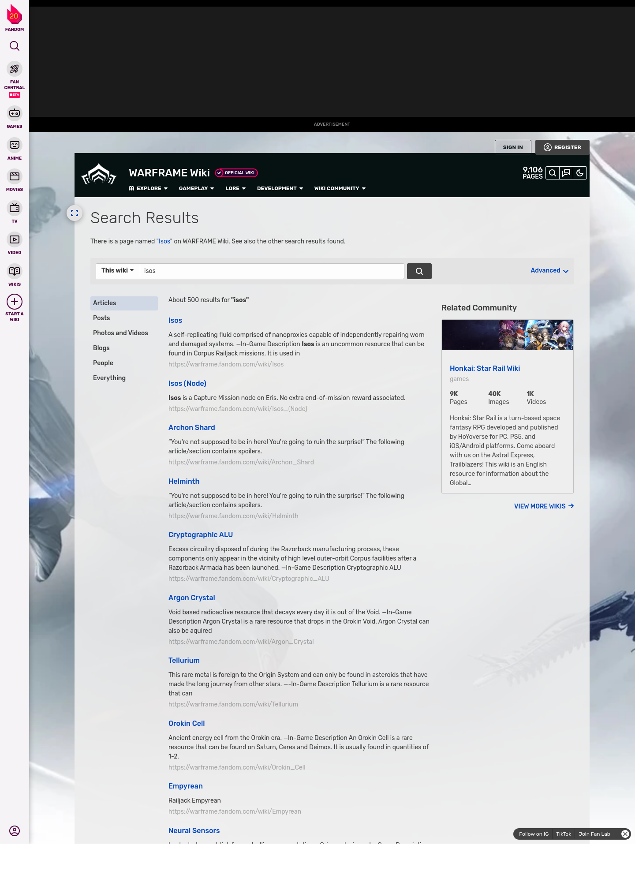The image size is (635, 882).
Task: Toggle dark theme moon icon
Action: [x=580, y=173]
